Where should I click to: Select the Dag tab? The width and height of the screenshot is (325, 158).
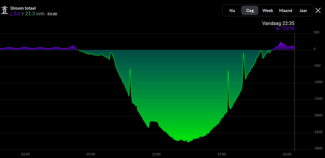[x=250, y=11]
